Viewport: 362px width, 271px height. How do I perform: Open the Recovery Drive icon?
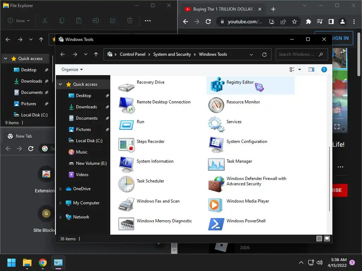tap(126, 87)
